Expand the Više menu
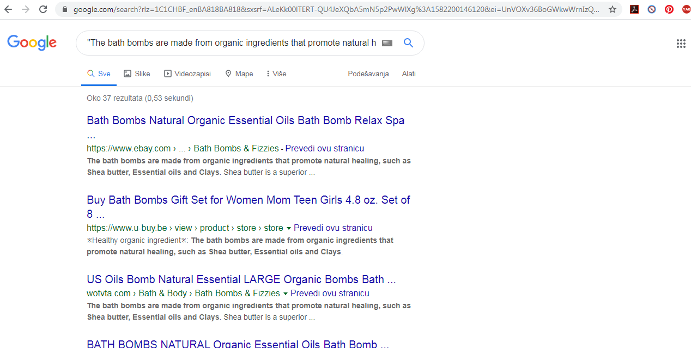The width and height of the screenshot is (691, 348). tap(276, 74)
